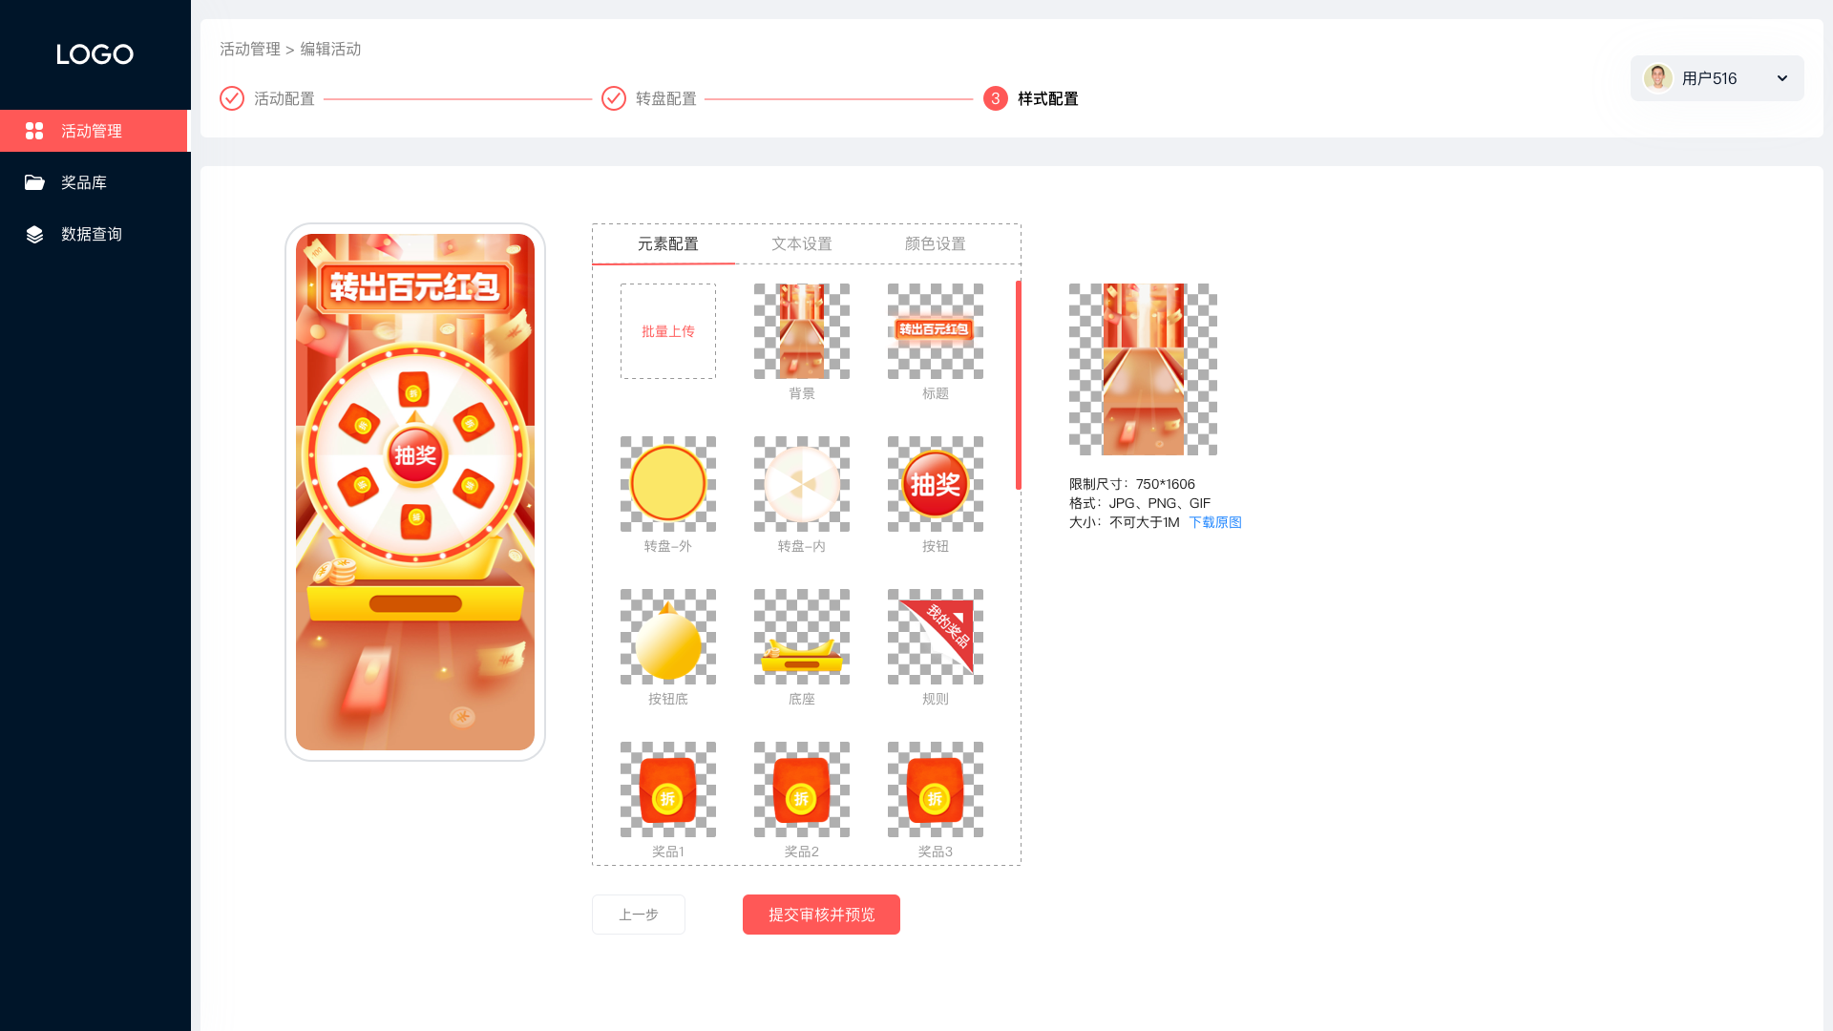Select the 奖品3 red envelope image
The width and height of the screenshot is (1833, 1031).
pyautogui.click(x=936, y=789)
